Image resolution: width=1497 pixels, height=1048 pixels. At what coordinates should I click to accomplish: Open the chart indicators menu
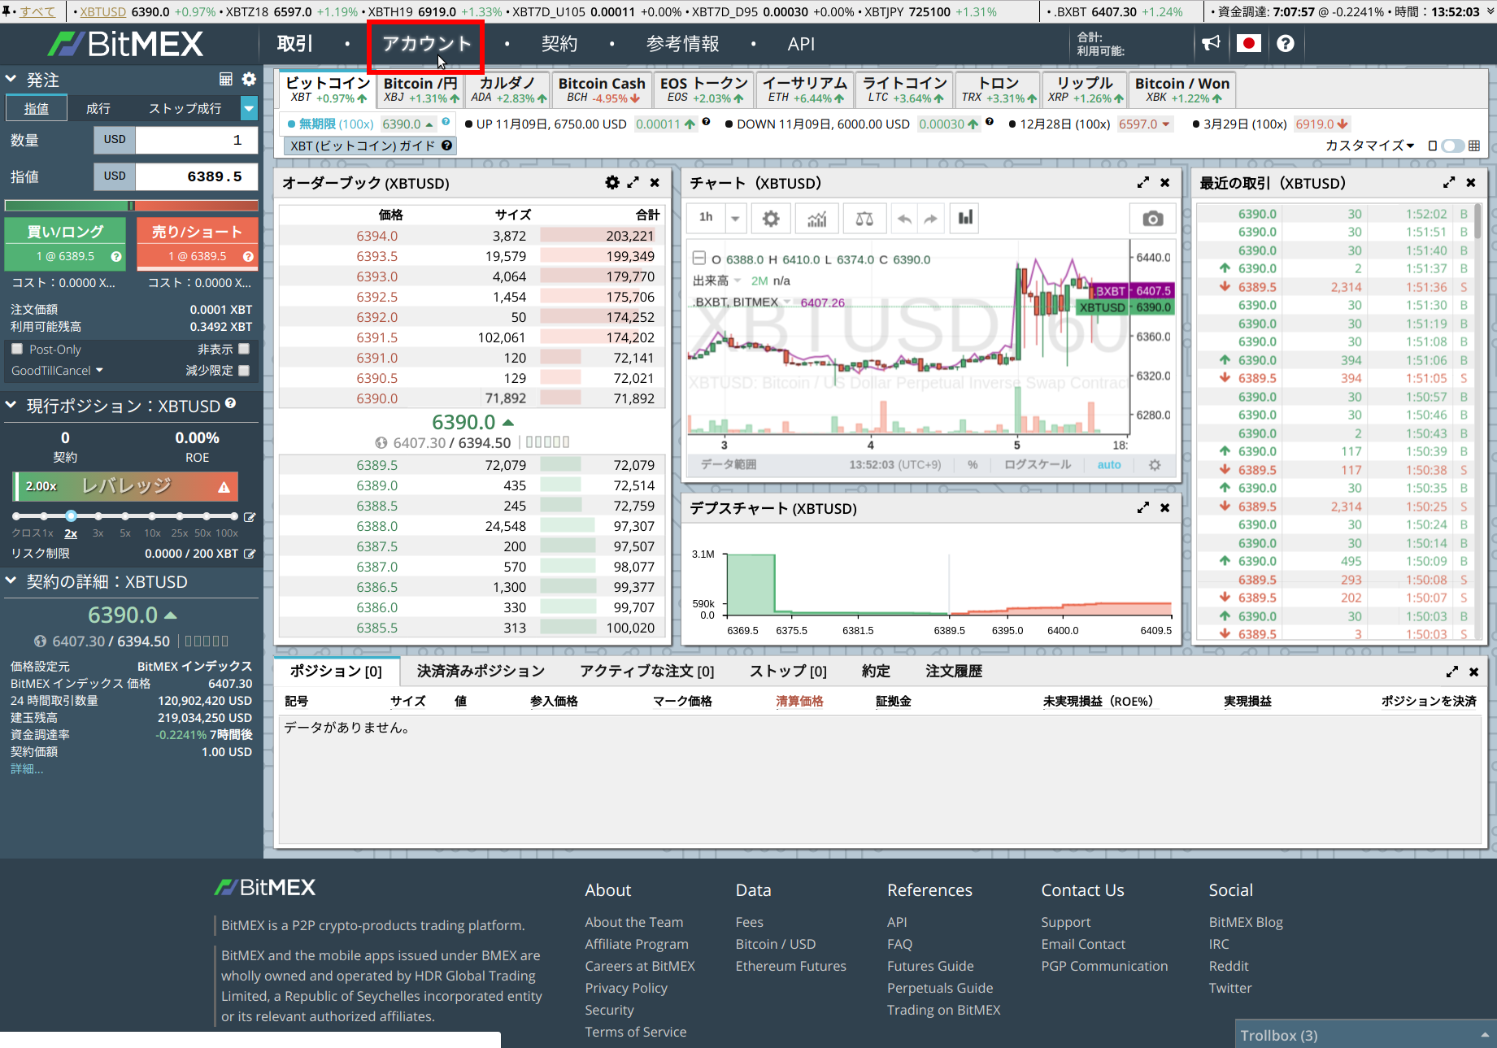tap(817, 218)
